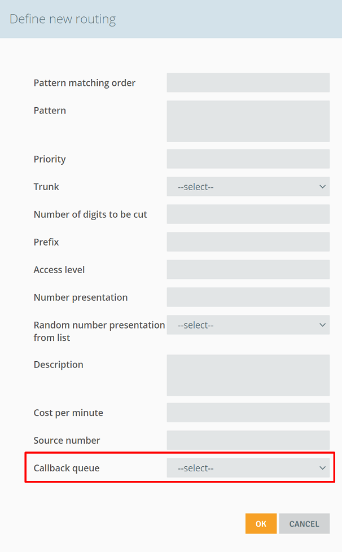Click the Define new routing title
The image size is (342, 552).
coord(63,19)
